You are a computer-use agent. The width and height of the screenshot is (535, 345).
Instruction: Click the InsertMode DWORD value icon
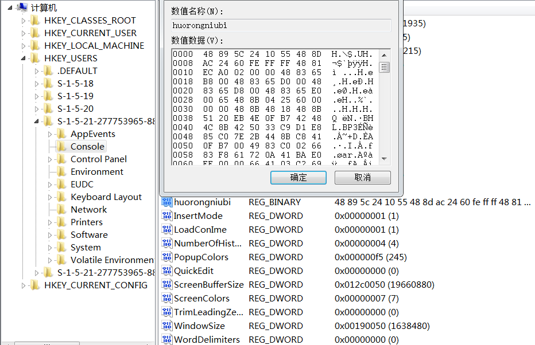coord(167,216)
